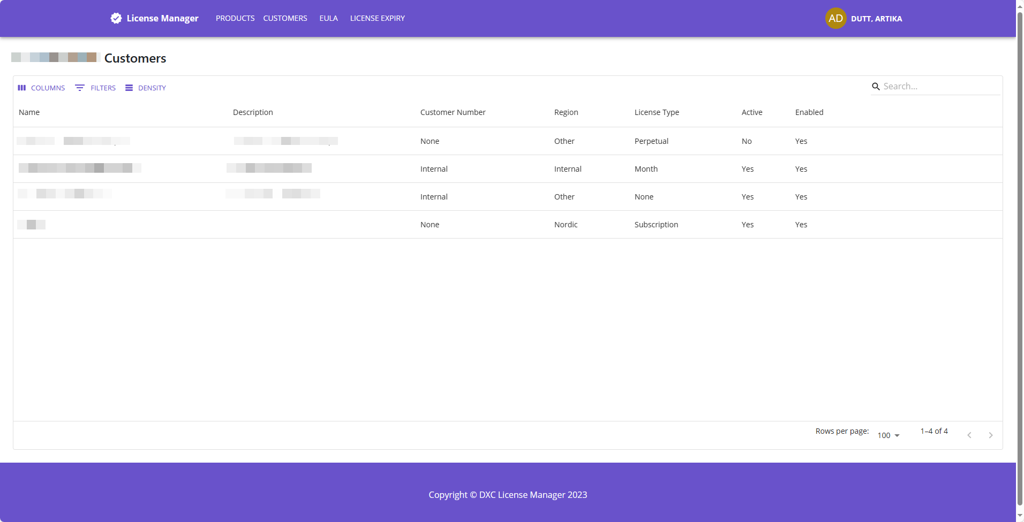Select the row with Nordic region

tap(566, 225)
